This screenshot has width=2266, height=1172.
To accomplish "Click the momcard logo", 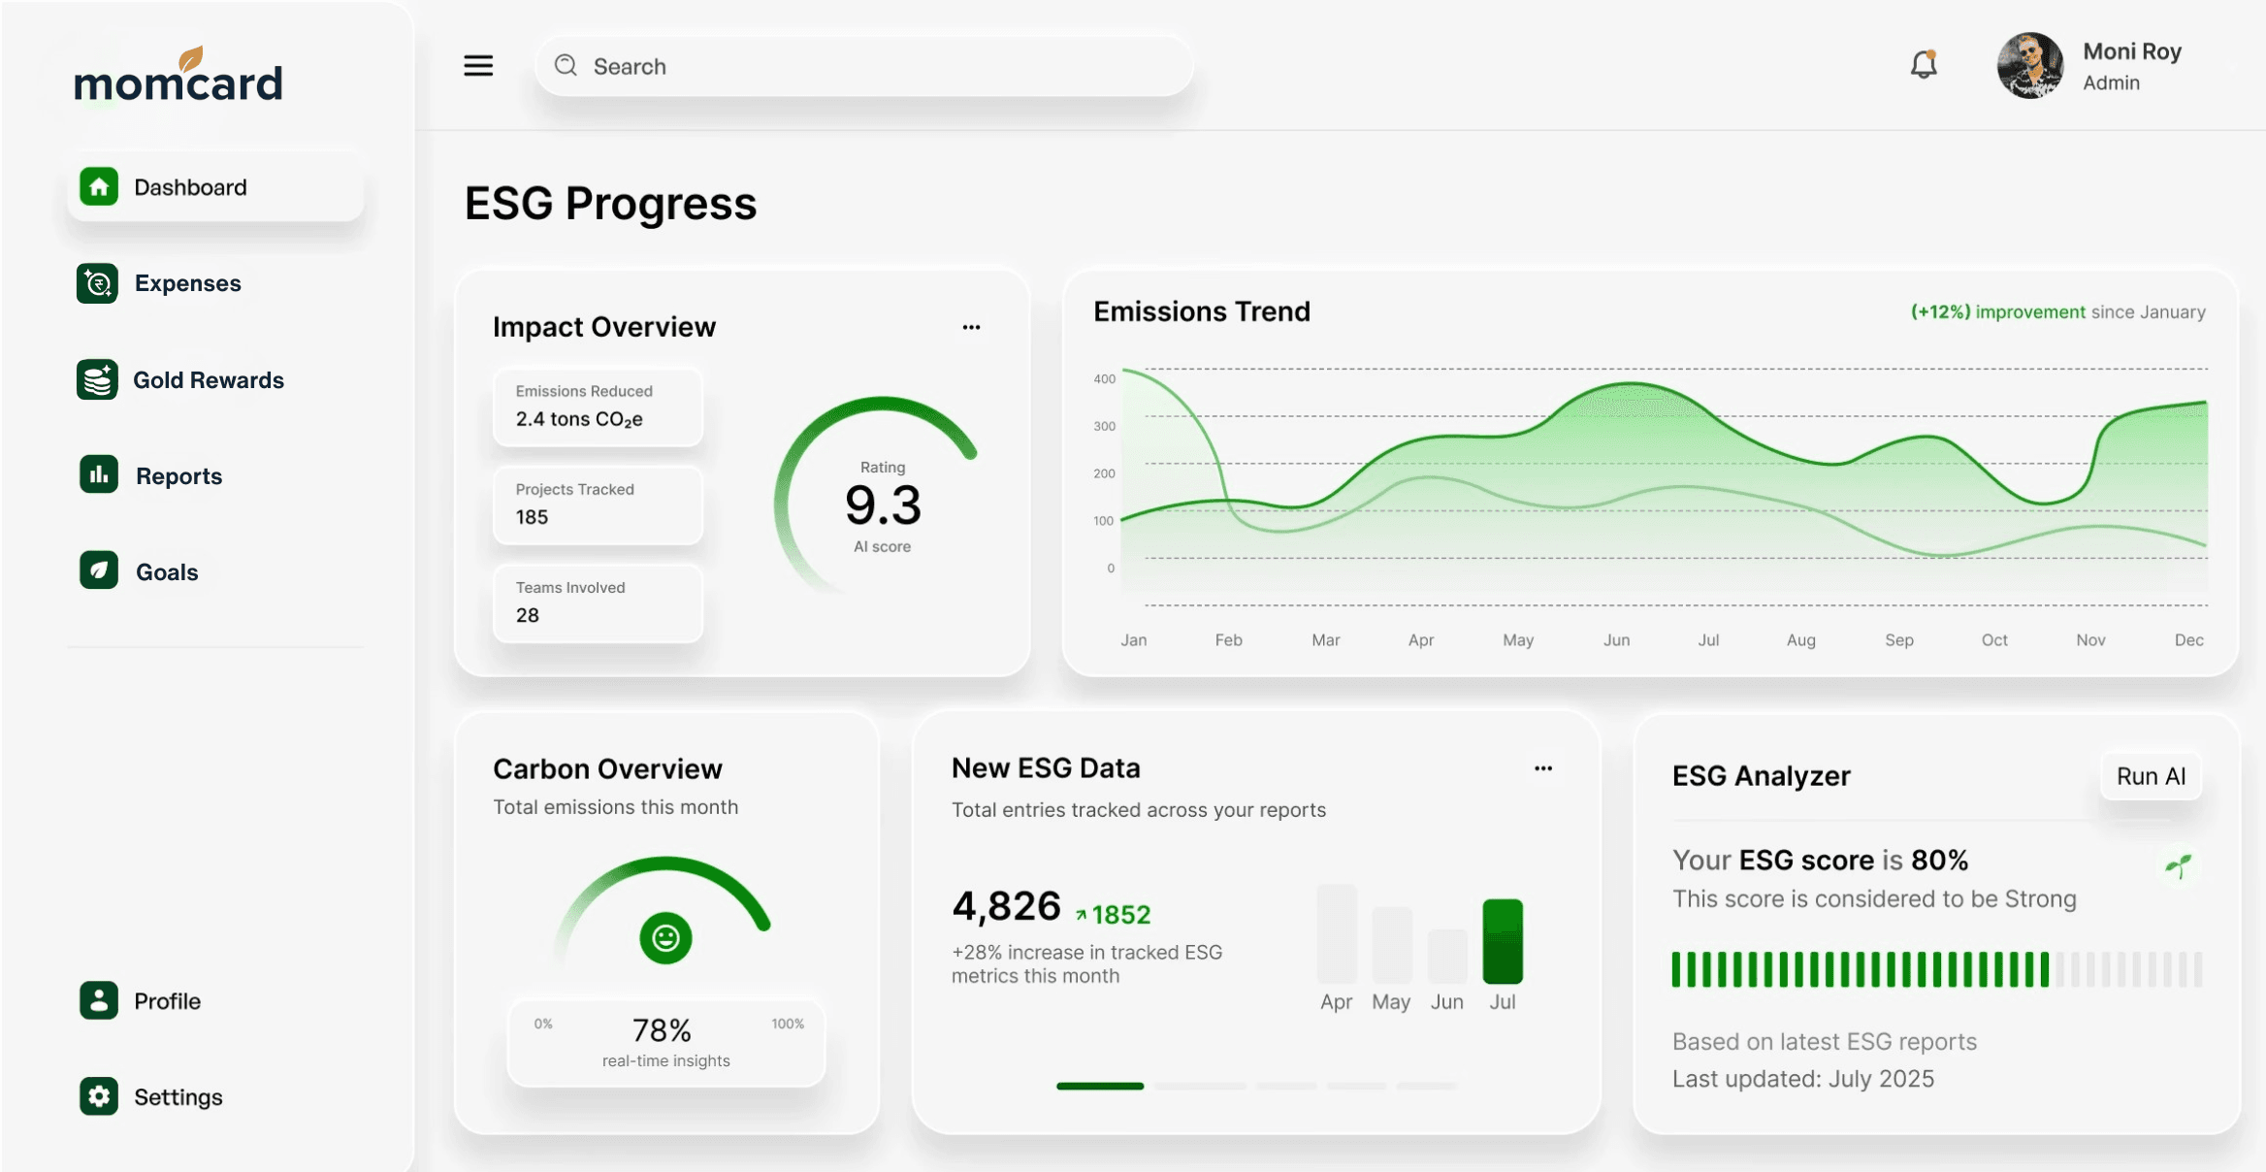I will click(178, 75).
